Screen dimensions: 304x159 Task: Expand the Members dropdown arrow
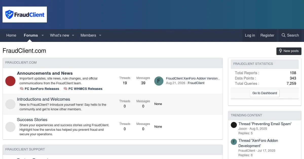pyautogui.click(x=100, y=35)
